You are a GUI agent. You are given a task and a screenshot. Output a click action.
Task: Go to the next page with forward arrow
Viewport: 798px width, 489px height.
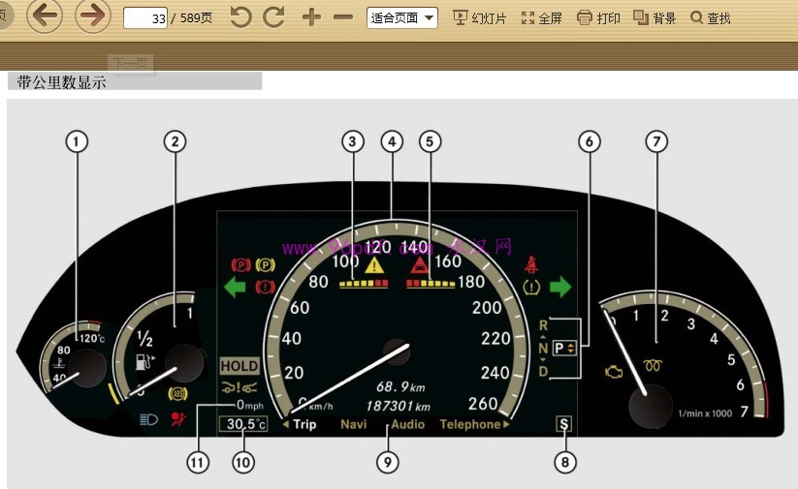(93, 16)
